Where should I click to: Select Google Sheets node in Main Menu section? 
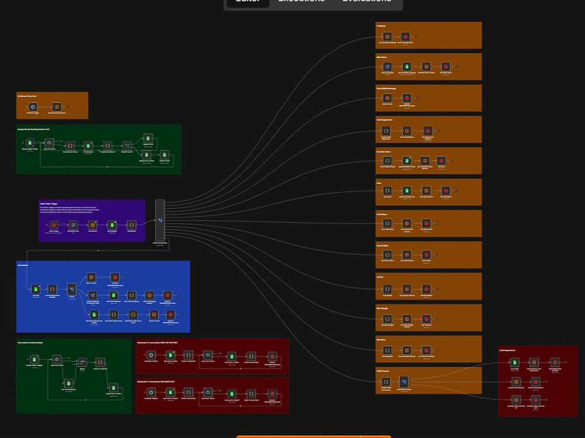(x=407, y=67)
